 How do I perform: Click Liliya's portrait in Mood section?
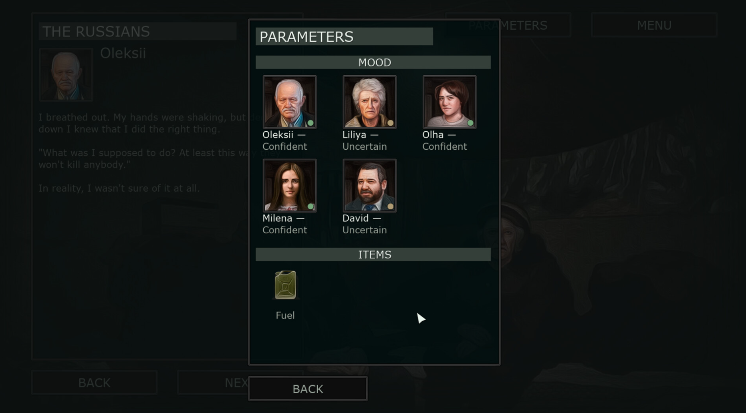369,102
